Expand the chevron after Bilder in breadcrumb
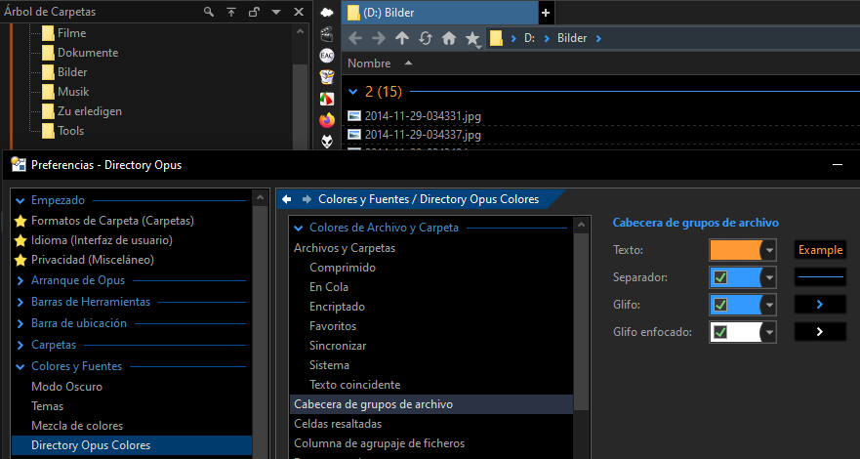 coord(598,38)
